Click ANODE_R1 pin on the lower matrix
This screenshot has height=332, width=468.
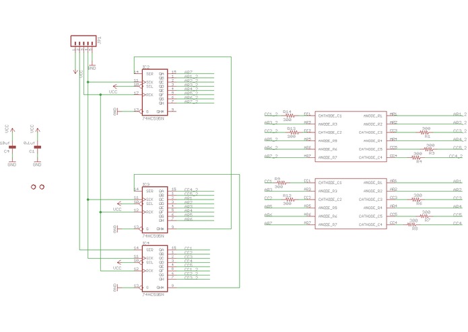(x=373, y=183)
